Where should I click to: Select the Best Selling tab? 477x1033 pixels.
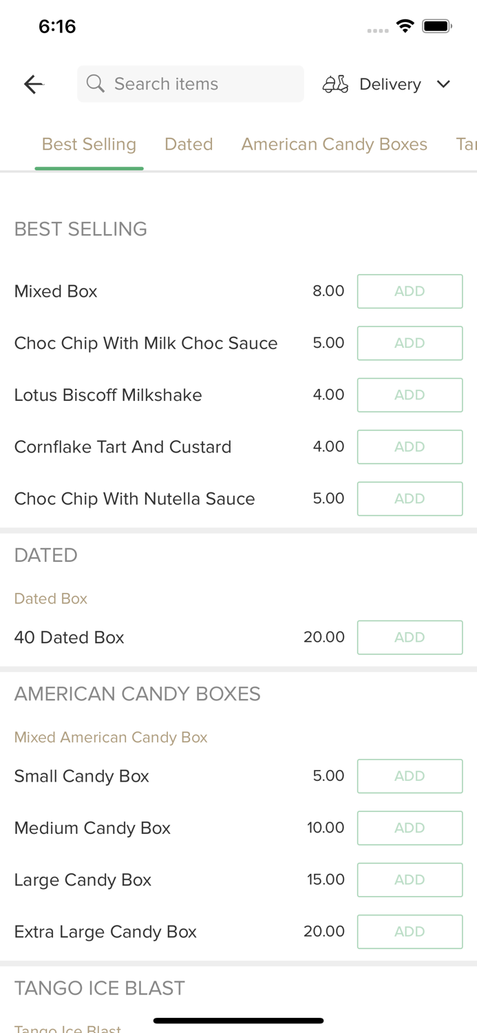(x=89, y=145)
